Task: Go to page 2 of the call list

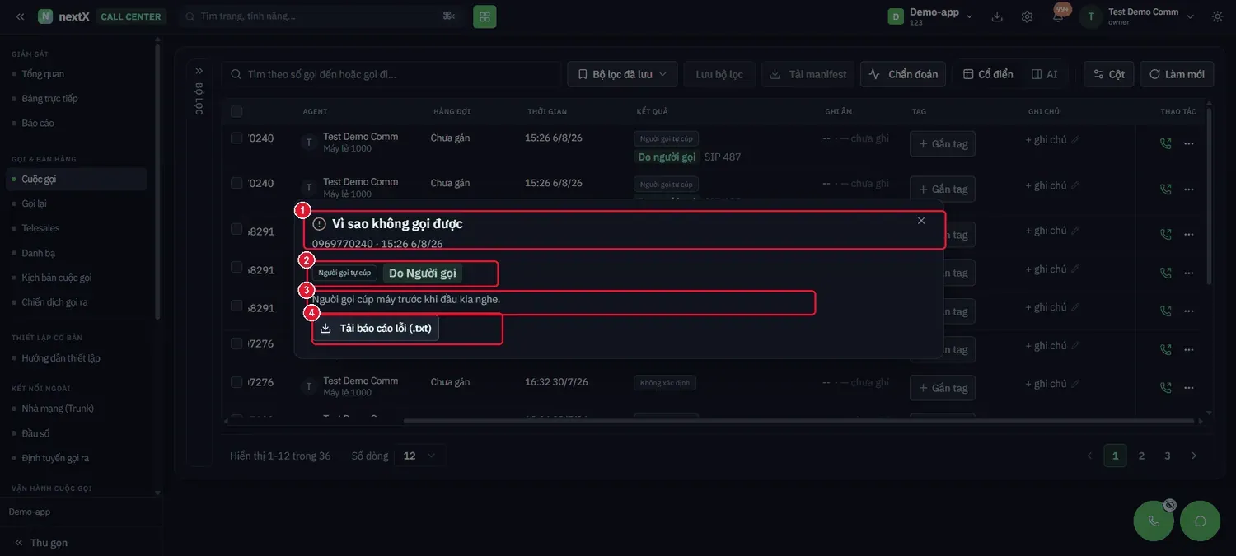Action: pos(1141,456)
